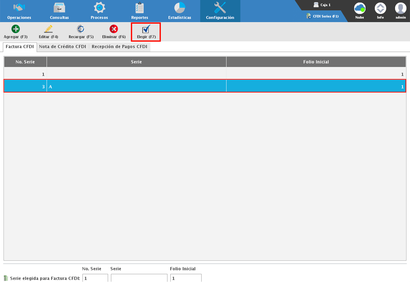Click Agregar (F3) to add series
The image size is (410, 282).
[15, 32]
